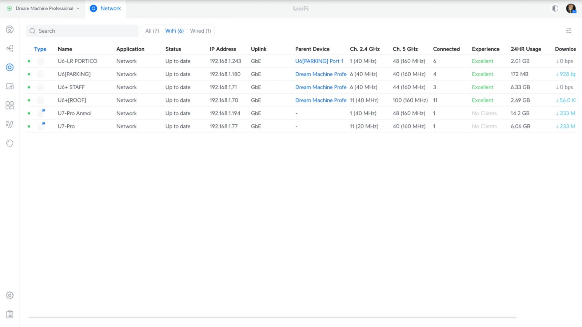Open the Ports/Apps grid sidebar icon

(x=10, y=105)
